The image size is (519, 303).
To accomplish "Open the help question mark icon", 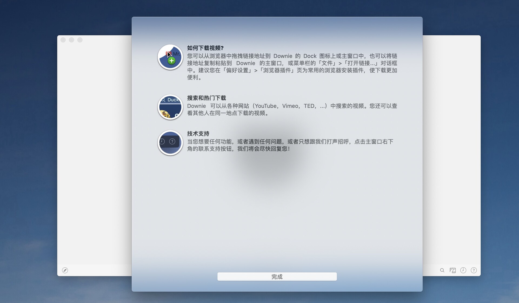I will coord(474,270).
